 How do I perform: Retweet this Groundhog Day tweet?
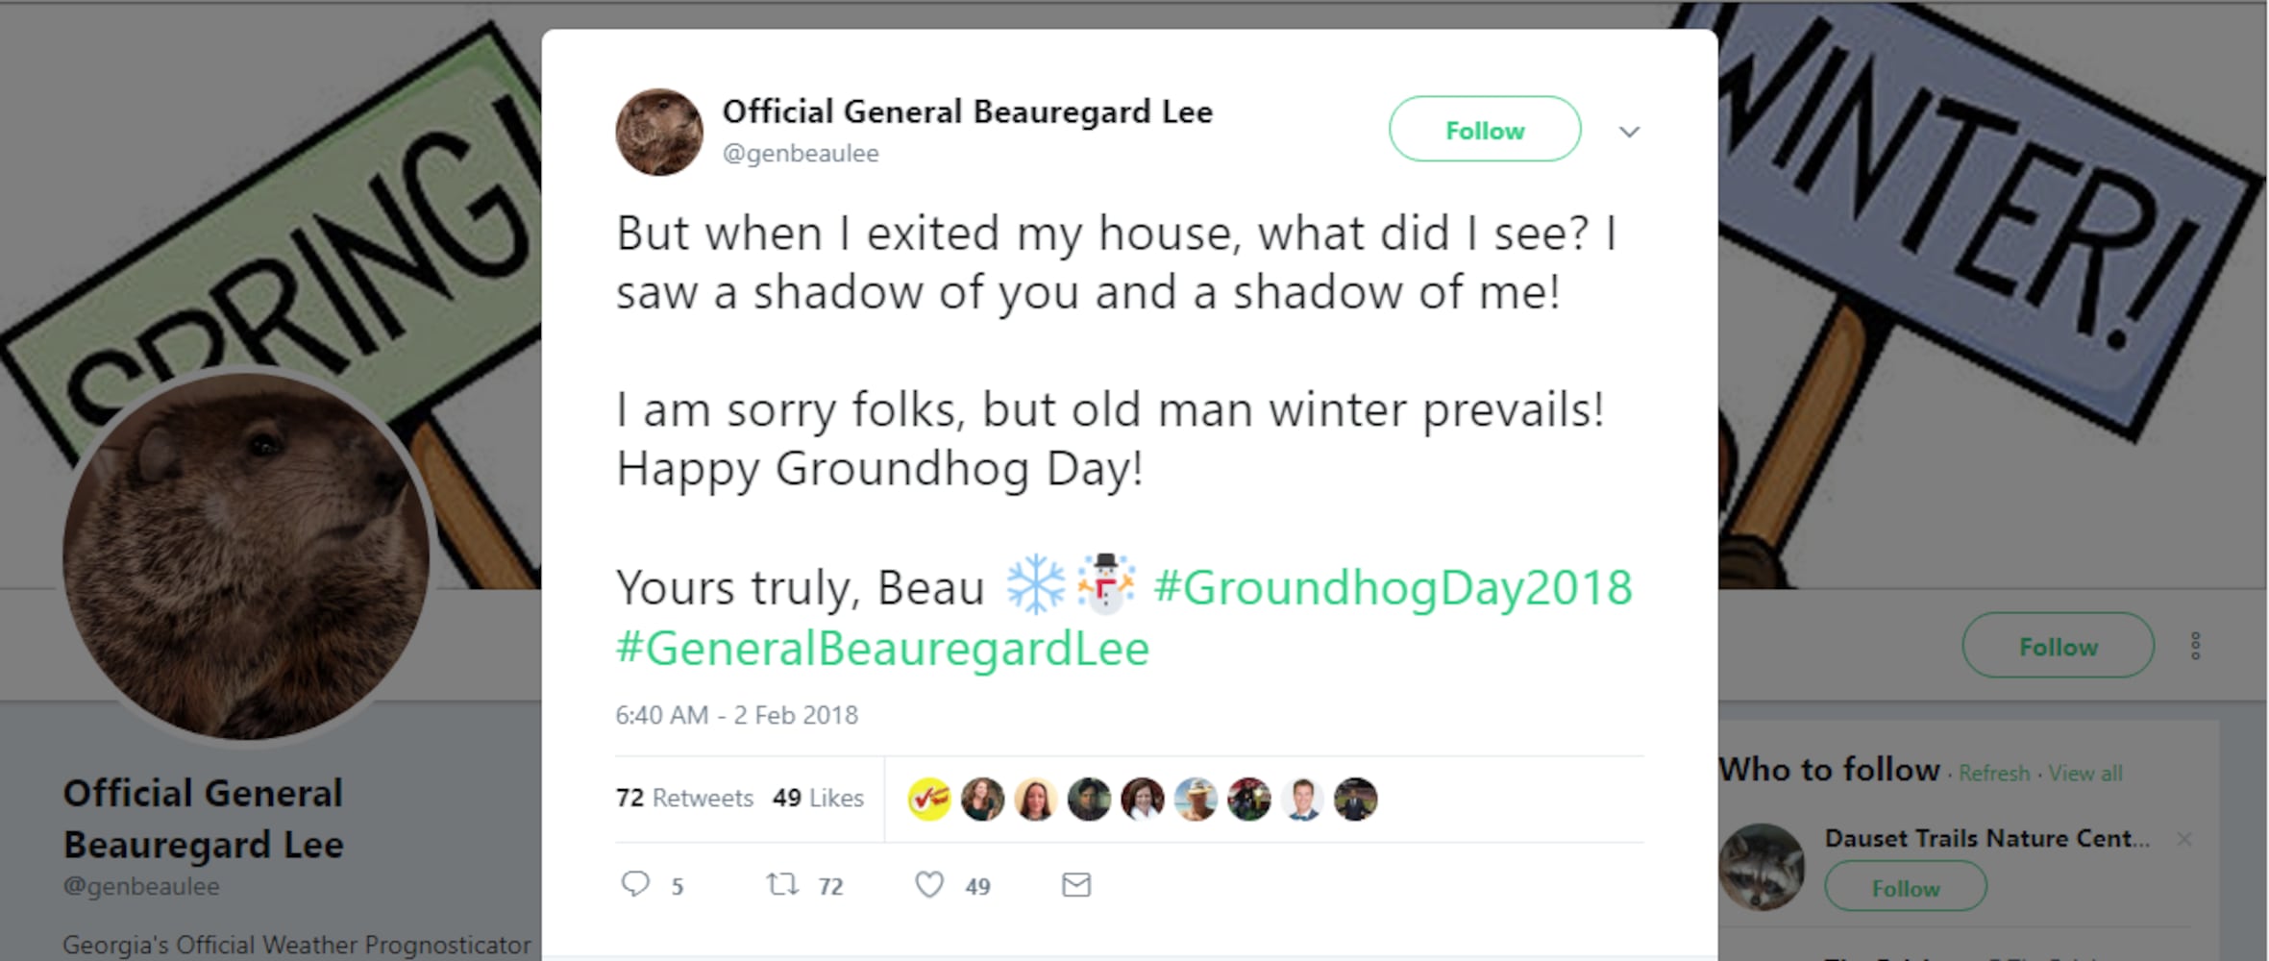coord(782,884)
